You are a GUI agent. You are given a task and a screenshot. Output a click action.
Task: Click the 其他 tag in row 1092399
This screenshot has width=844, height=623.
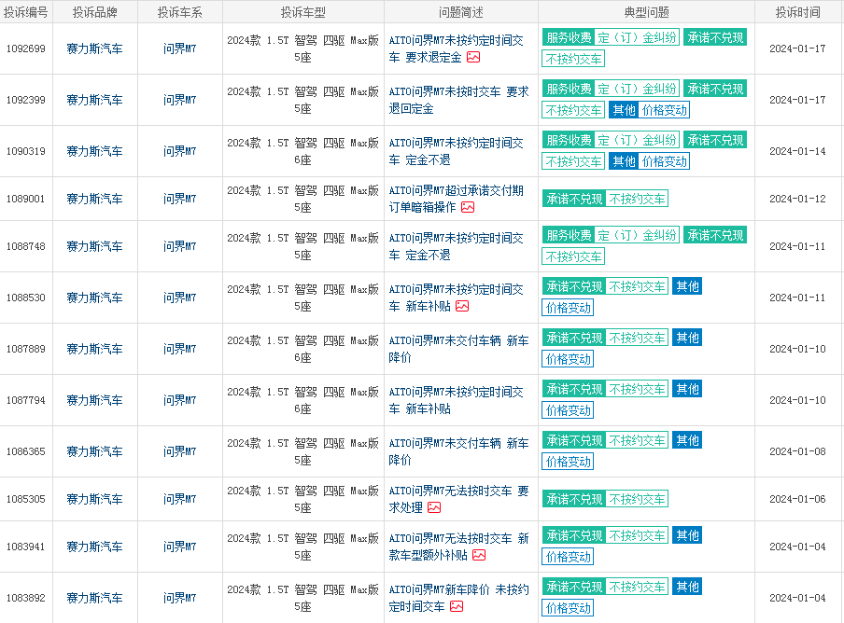coord(624,110)
